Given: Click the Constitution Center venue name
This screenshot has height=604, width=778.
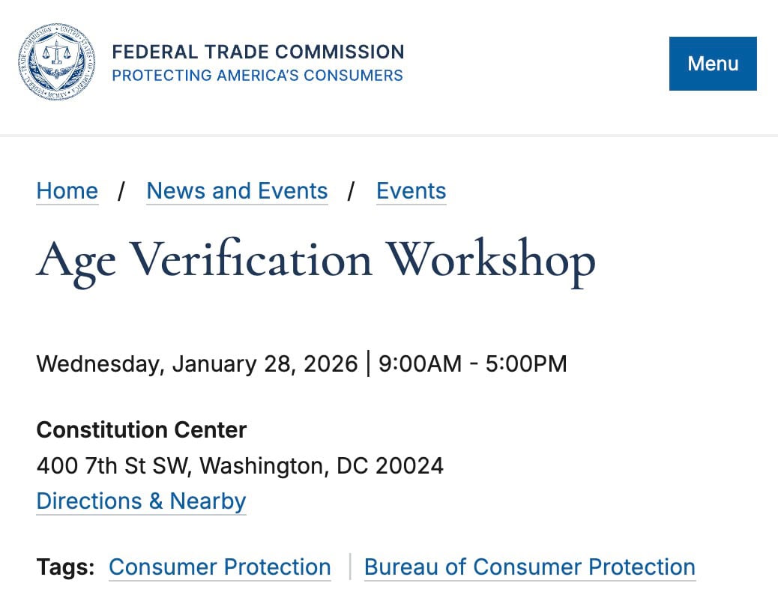Looking at the screenshot, I should [x=141, y=430].
